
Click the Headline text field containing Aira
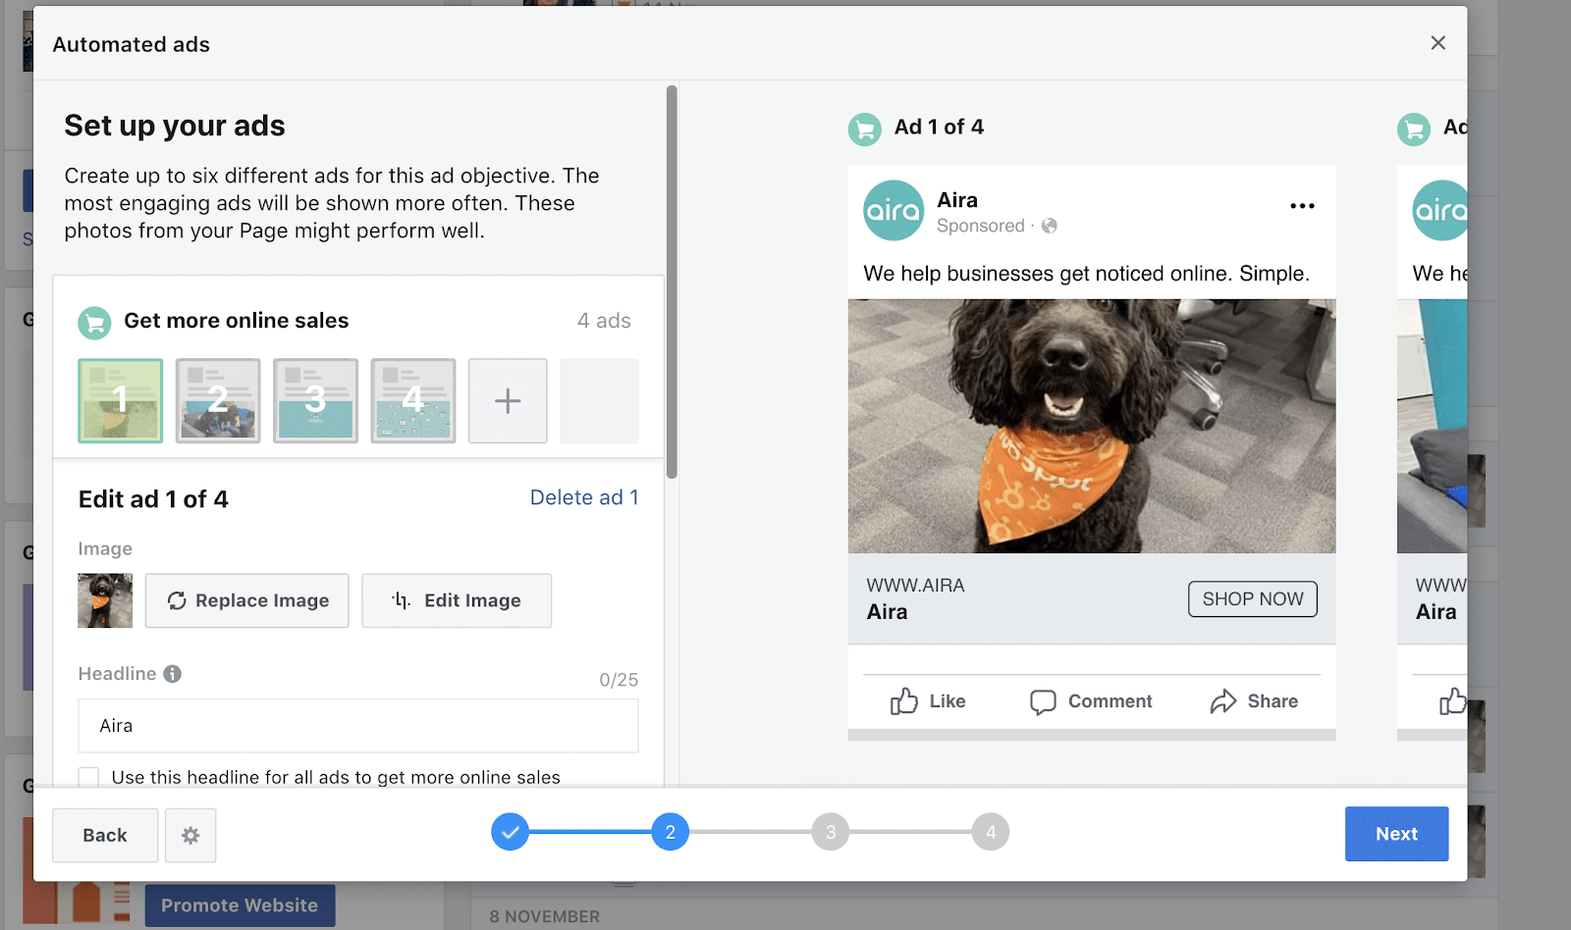point(358,726)
